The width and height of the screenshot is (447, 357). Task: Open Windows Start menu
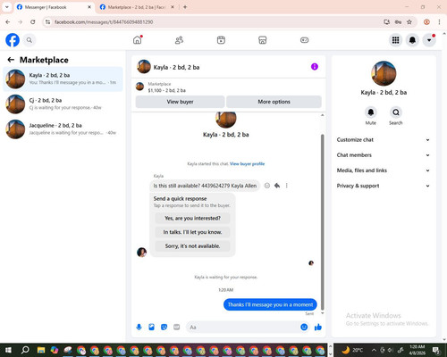tap(8, 350)
